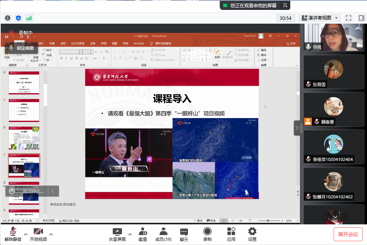This screenshot has height=245, width=367.
Task: Open the Acrobat ribbon tab
Action: (139, 44)
